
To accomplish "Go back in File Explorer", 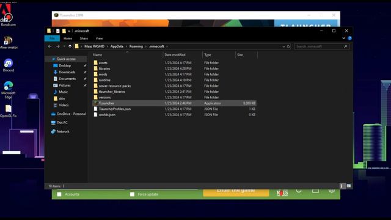I will pyautogui.click(x=49, y=46).
